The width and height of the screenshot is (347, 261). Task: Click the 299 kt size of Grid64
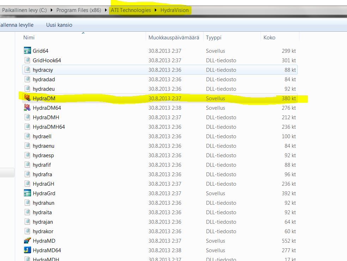coord(288,51)
